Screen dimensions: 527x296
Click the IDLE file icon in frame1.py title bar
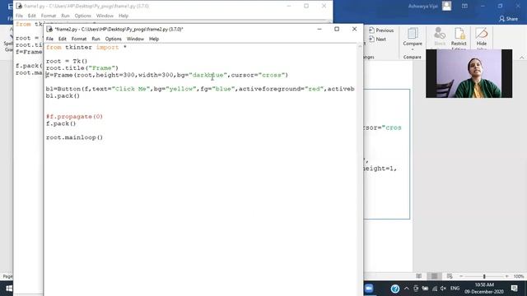tap(19, 6)
